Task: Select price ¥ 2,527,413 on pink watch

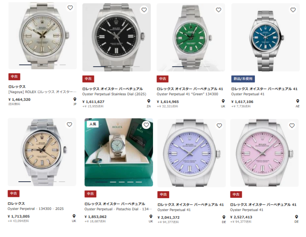Action: (x=242, y=217)
